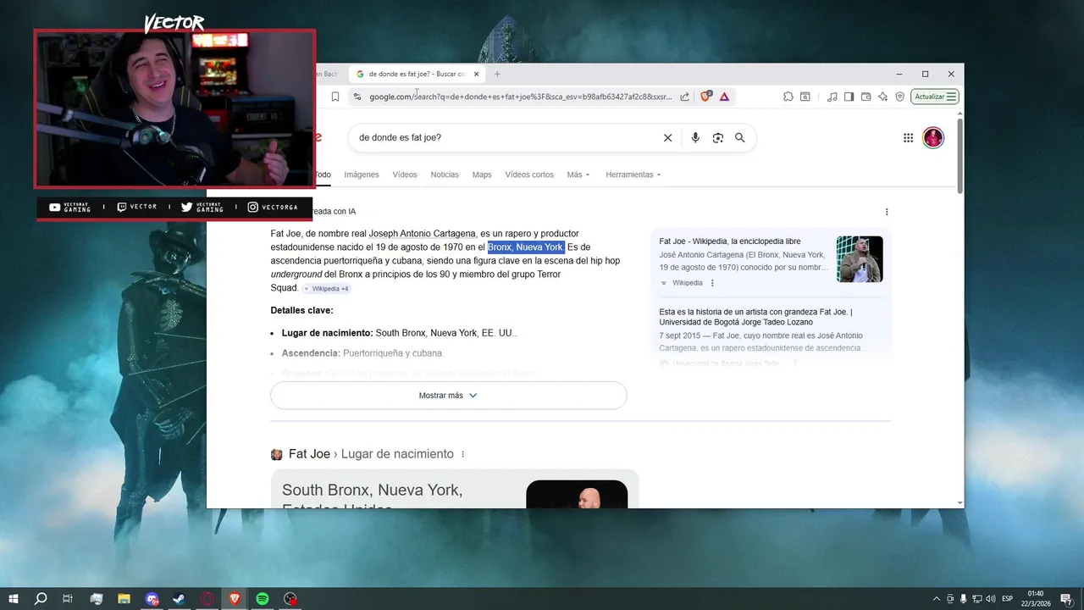
Task: Open File Explorer from the taskbar
Action: coord(124,599)
